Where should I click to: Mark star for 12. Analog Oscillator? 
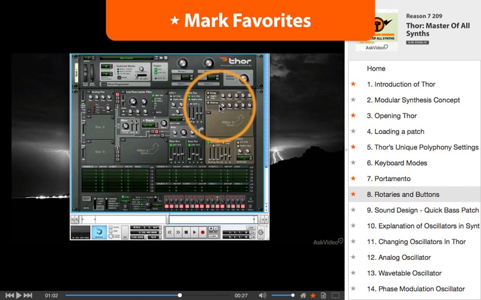pos(354,257)
